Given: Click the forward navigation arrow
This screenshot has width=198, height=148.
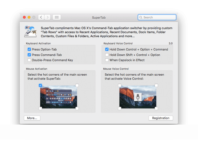Looking at the screenshot, I should pyautogui.click(x=47, y=17).
